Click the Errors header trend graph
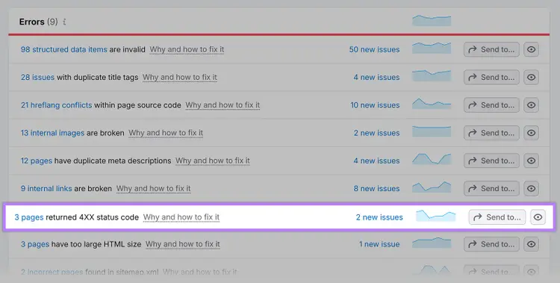 tap(432, 20)
